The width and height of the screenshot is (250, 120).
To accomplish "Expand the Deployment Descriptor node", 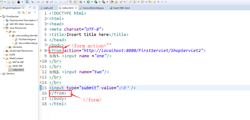I will 4,20.
